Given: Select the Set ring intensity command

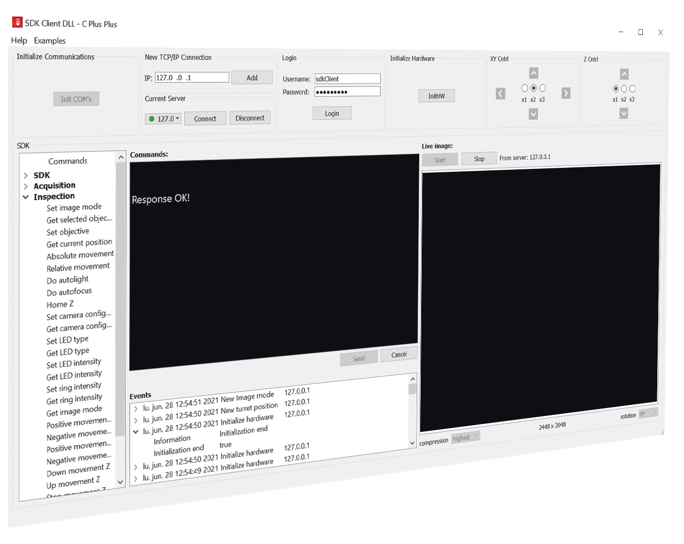Looking at the screenshot, I should (x=74, y=387).
